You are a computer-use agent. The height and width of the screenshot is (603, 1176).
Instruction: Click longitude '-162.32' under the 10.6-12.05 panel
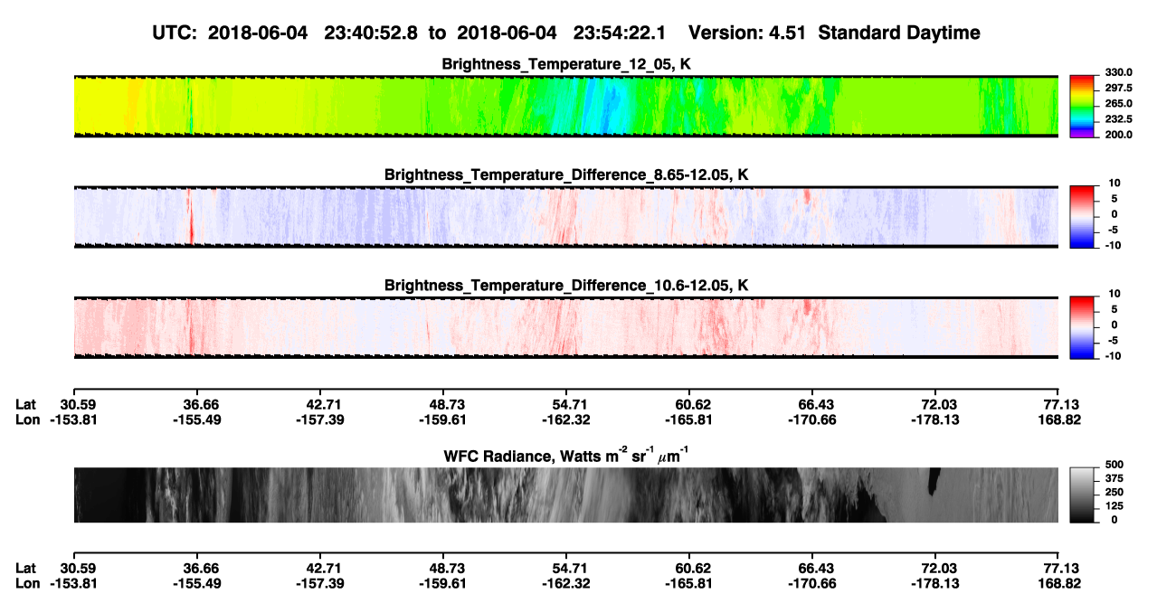565,419
